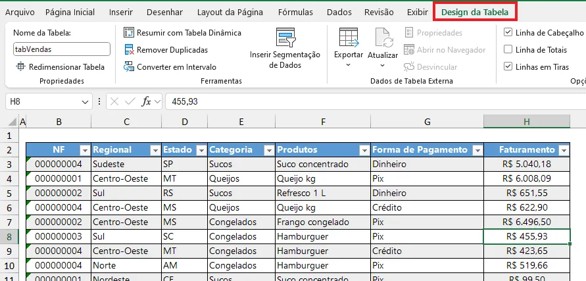The image size is (586, 281).
Task: Enable the Linha de Totais checkbox
Action: [x=508, y=49]
